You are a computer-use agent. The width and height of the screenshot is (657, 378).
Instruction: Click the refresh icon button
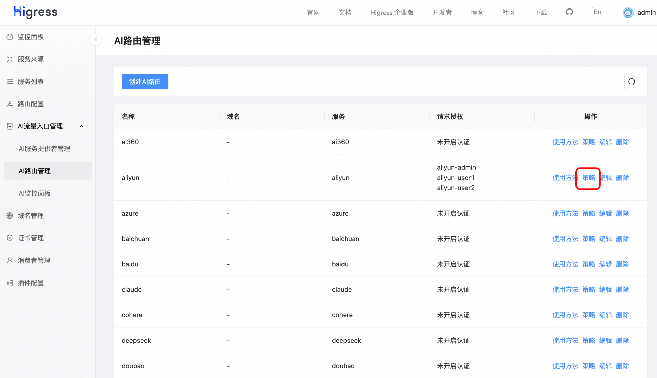631,82
